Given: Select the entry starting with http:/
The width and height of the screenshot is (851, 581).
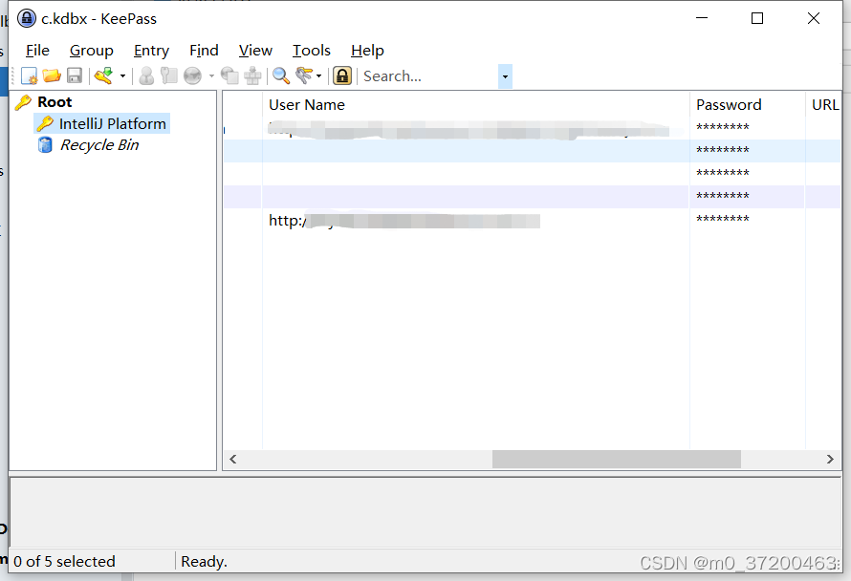Looking at the screenshot, I should (x=532, y=220).
